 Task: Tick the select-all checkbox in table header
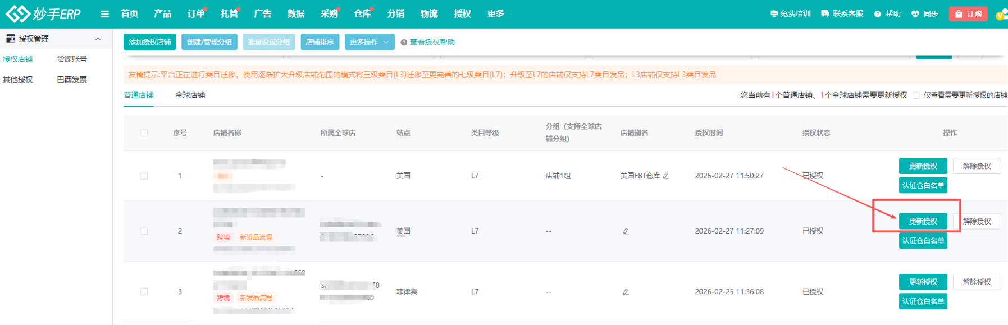point(144,133)
